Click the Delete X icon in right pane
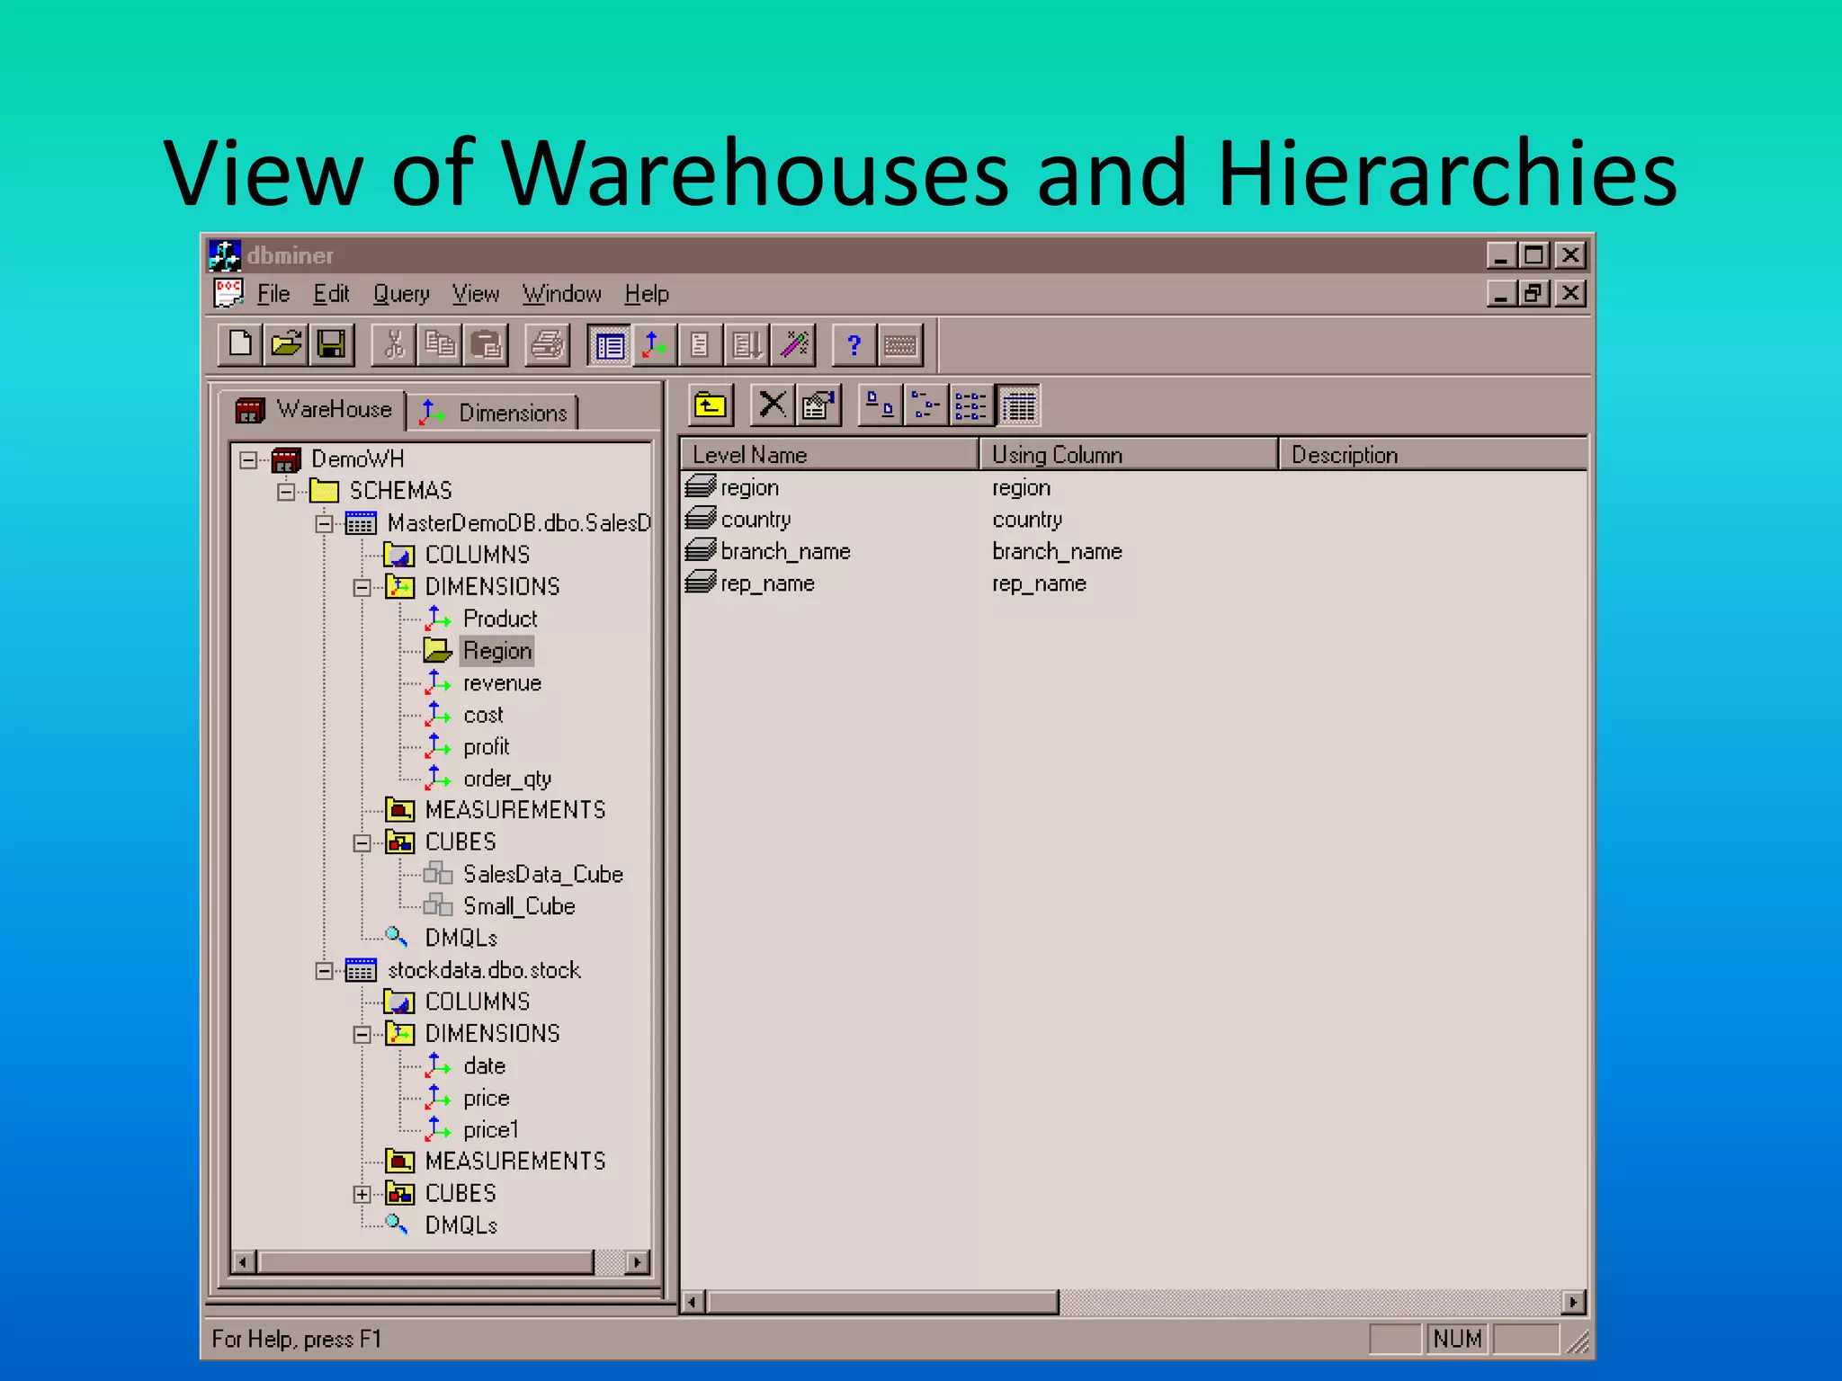The width and height of the screenshot is (1842, 1381). point(772,405)
